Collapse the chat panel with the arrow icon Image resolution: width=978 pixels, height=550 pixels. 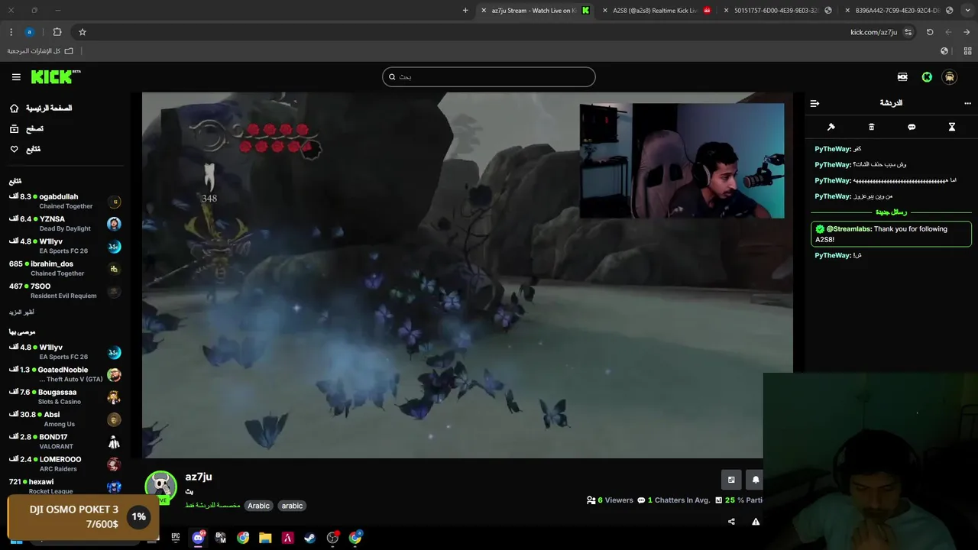click(814, 103)
